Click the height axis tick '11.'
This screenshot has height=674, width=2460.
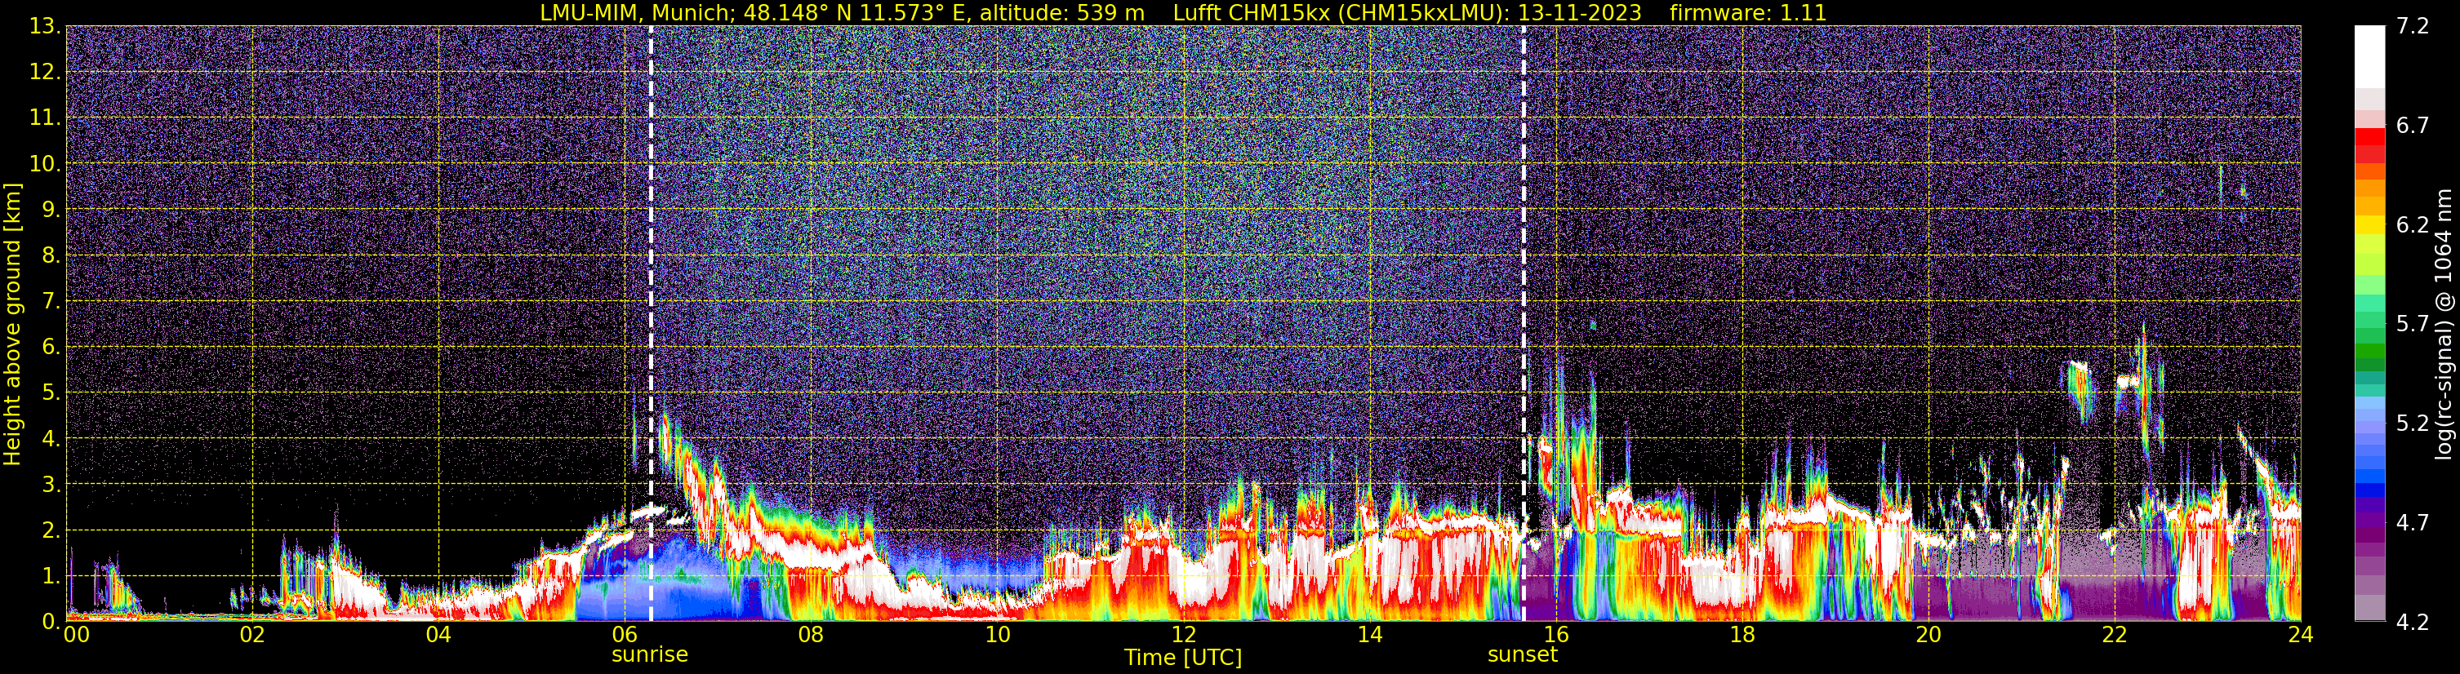45,118
